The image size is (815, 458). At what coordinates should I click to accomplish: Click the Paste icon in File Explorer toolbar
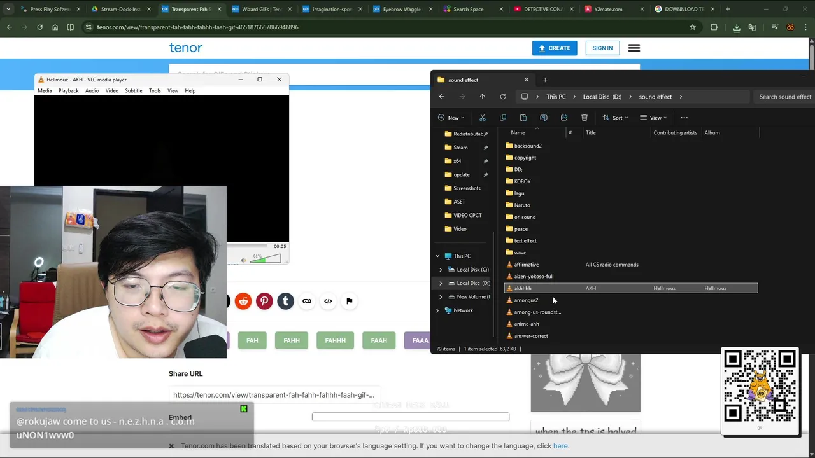[x=523, y=118]
